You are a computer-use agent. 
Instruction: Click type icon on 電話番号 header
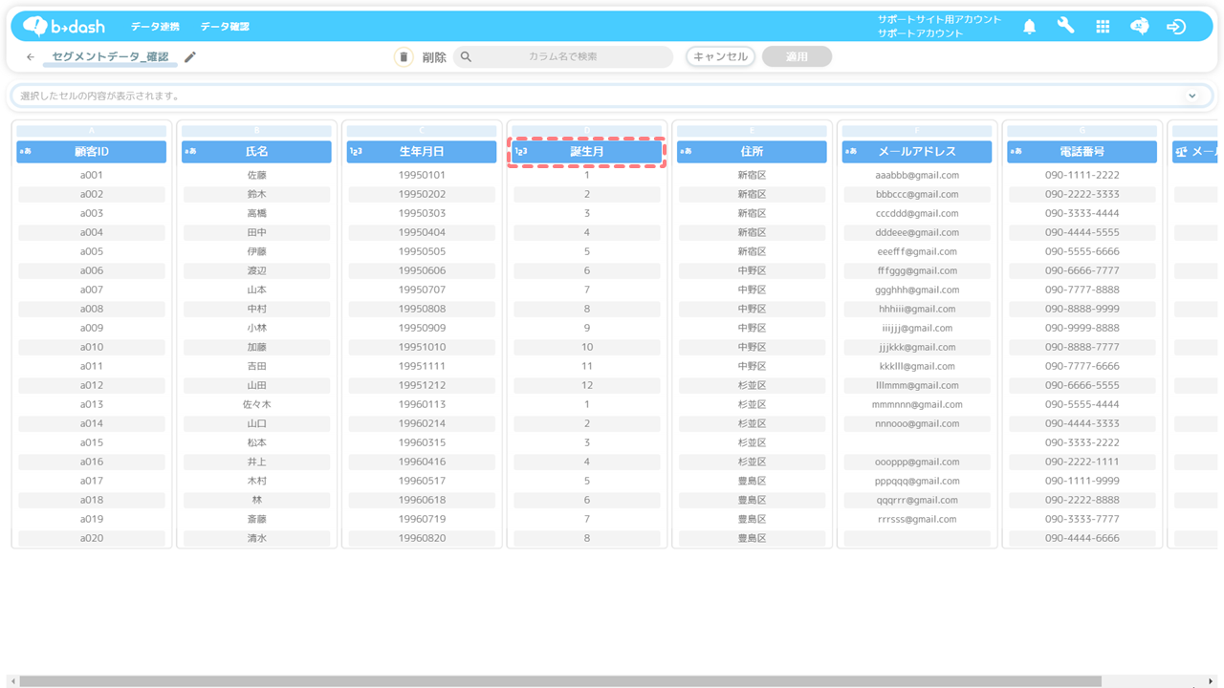[1016, 151]
